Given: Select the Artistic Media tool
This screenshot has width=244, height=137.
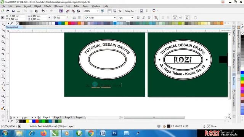Looking at the screenshot, I should [3, 54].
